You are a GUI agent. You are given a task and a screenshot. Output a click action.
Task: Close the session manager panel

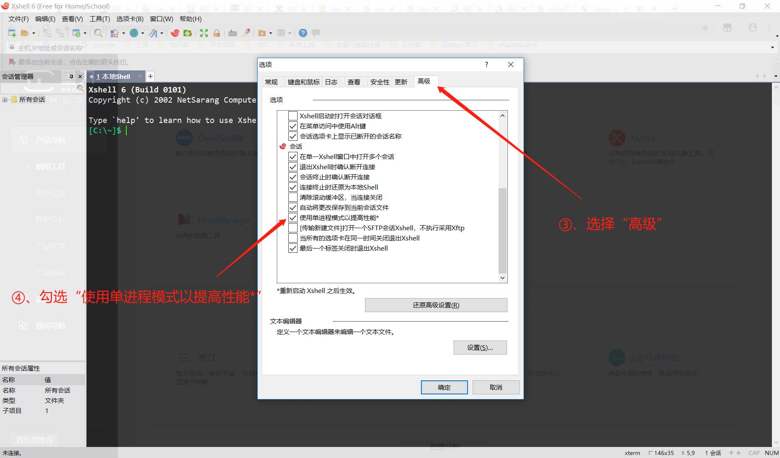pos(80,77)
